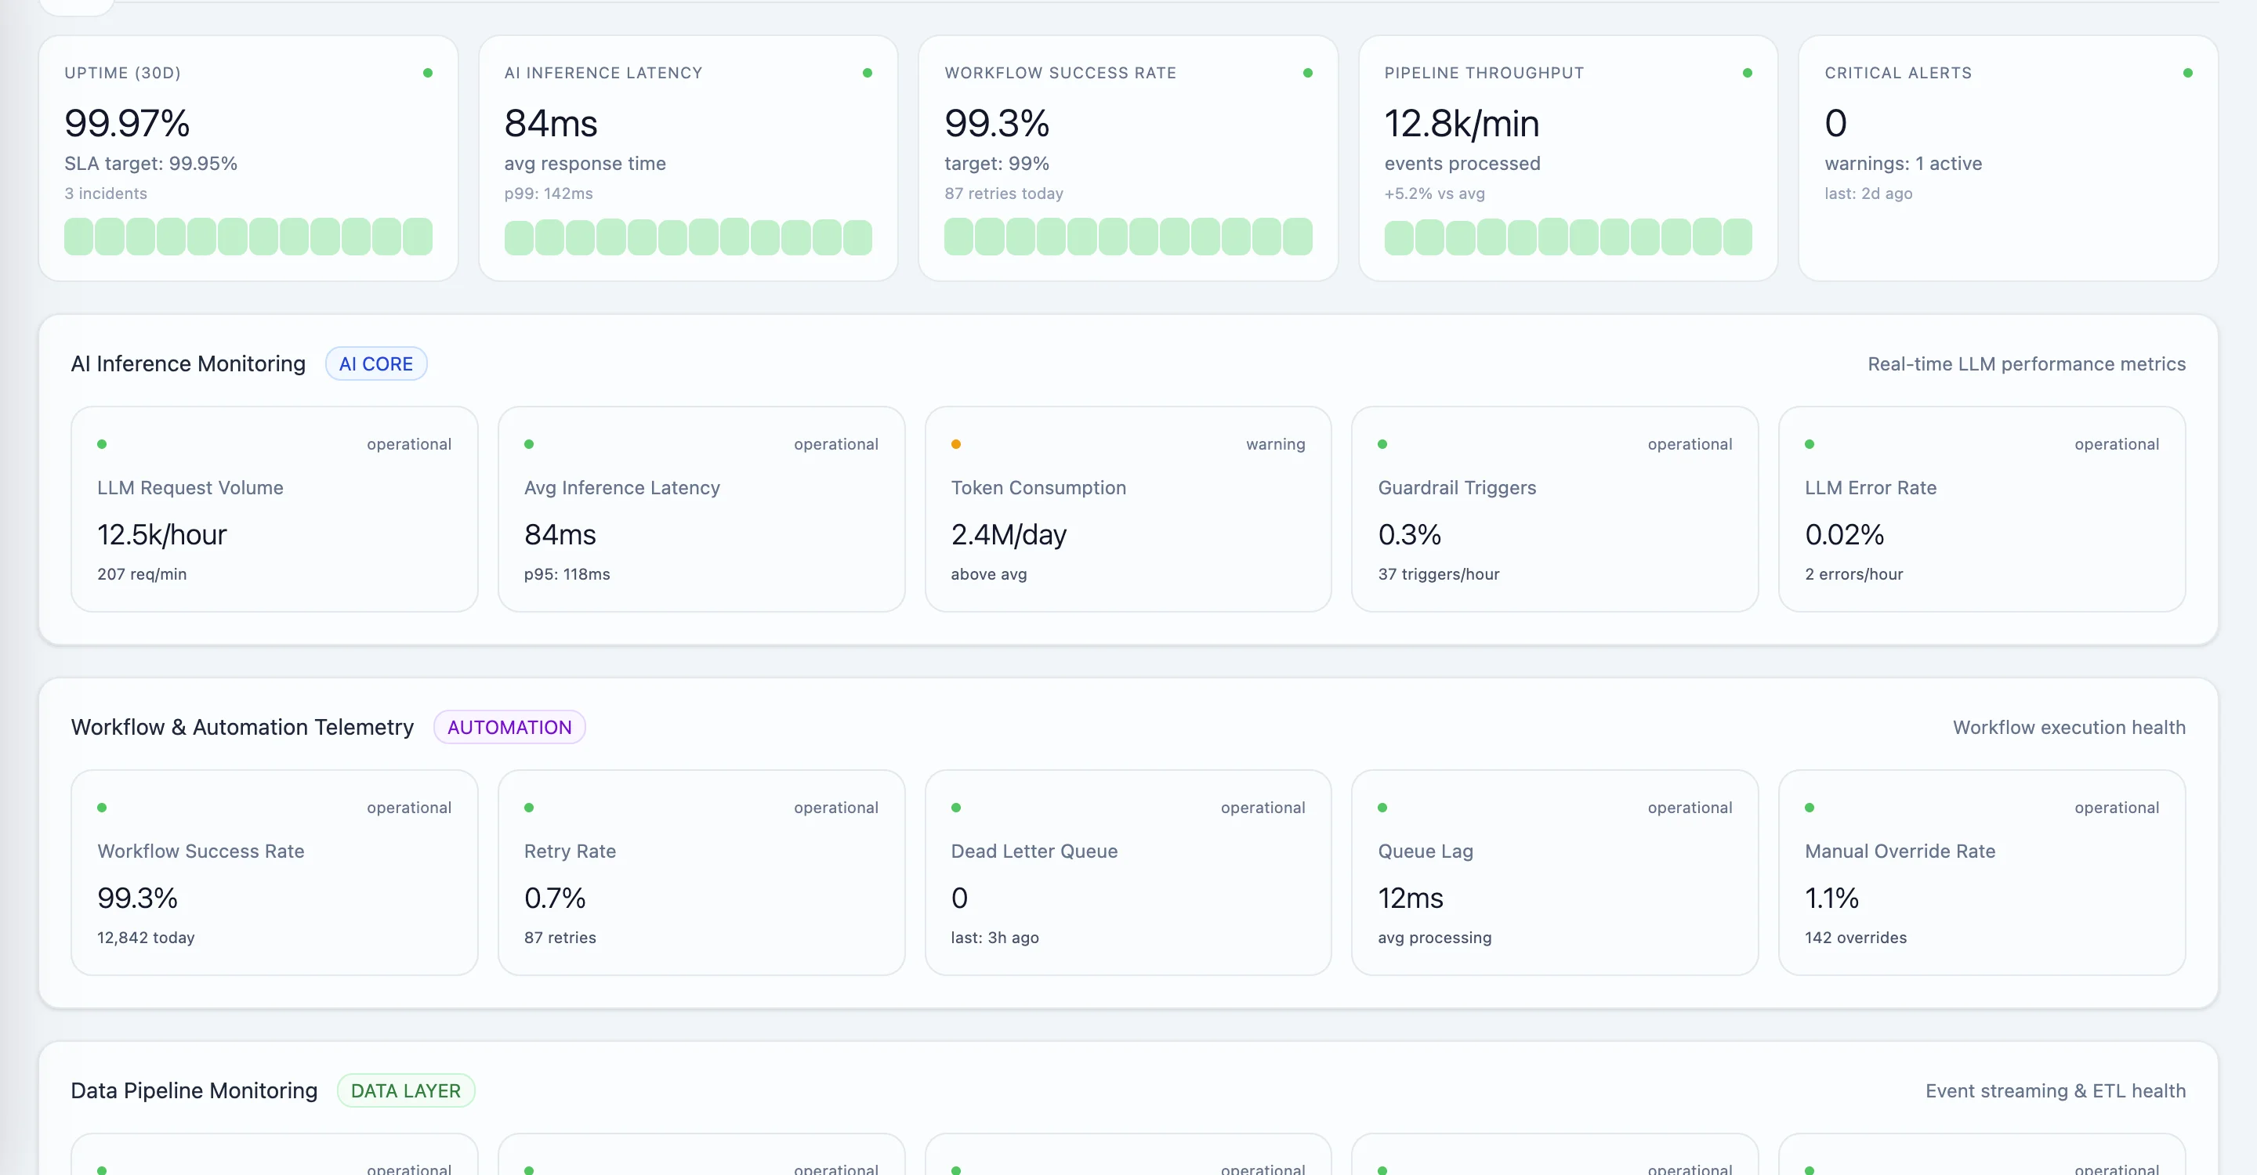Click the green indicator on AI Inference Latency card
This screenshot has height=1175, width=2257.
point(868,73)
